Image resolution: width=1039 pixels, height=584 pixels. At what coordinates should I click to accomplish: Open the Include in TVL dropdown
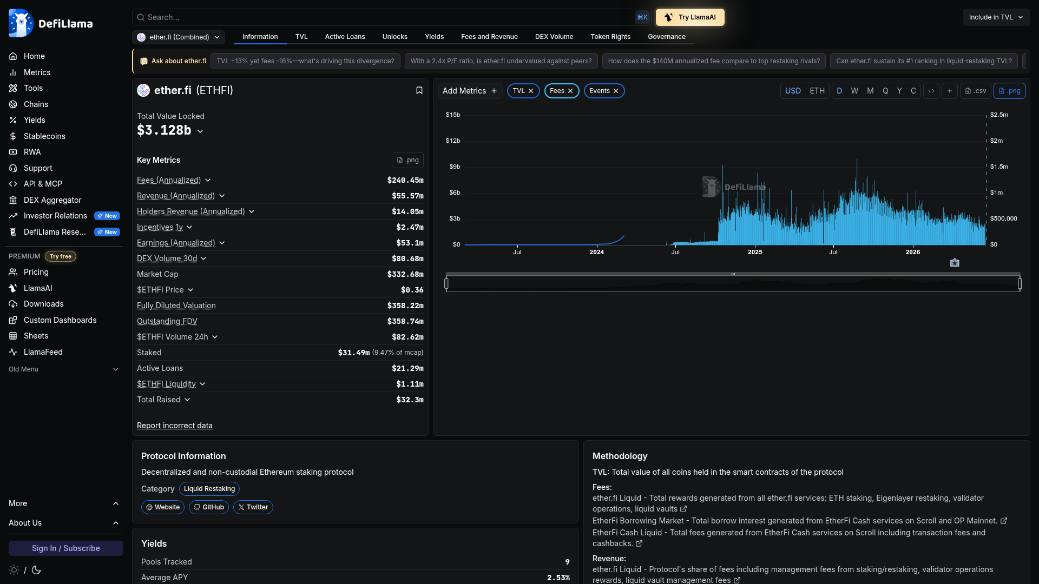(x=996, y=17)
